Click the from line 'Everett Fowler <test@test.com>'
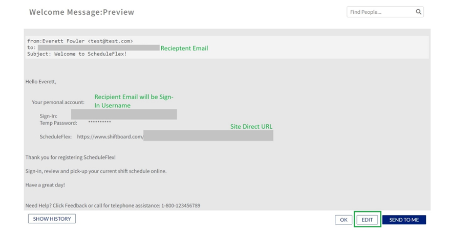Viewport: 450px width, 235px height. 80,41
